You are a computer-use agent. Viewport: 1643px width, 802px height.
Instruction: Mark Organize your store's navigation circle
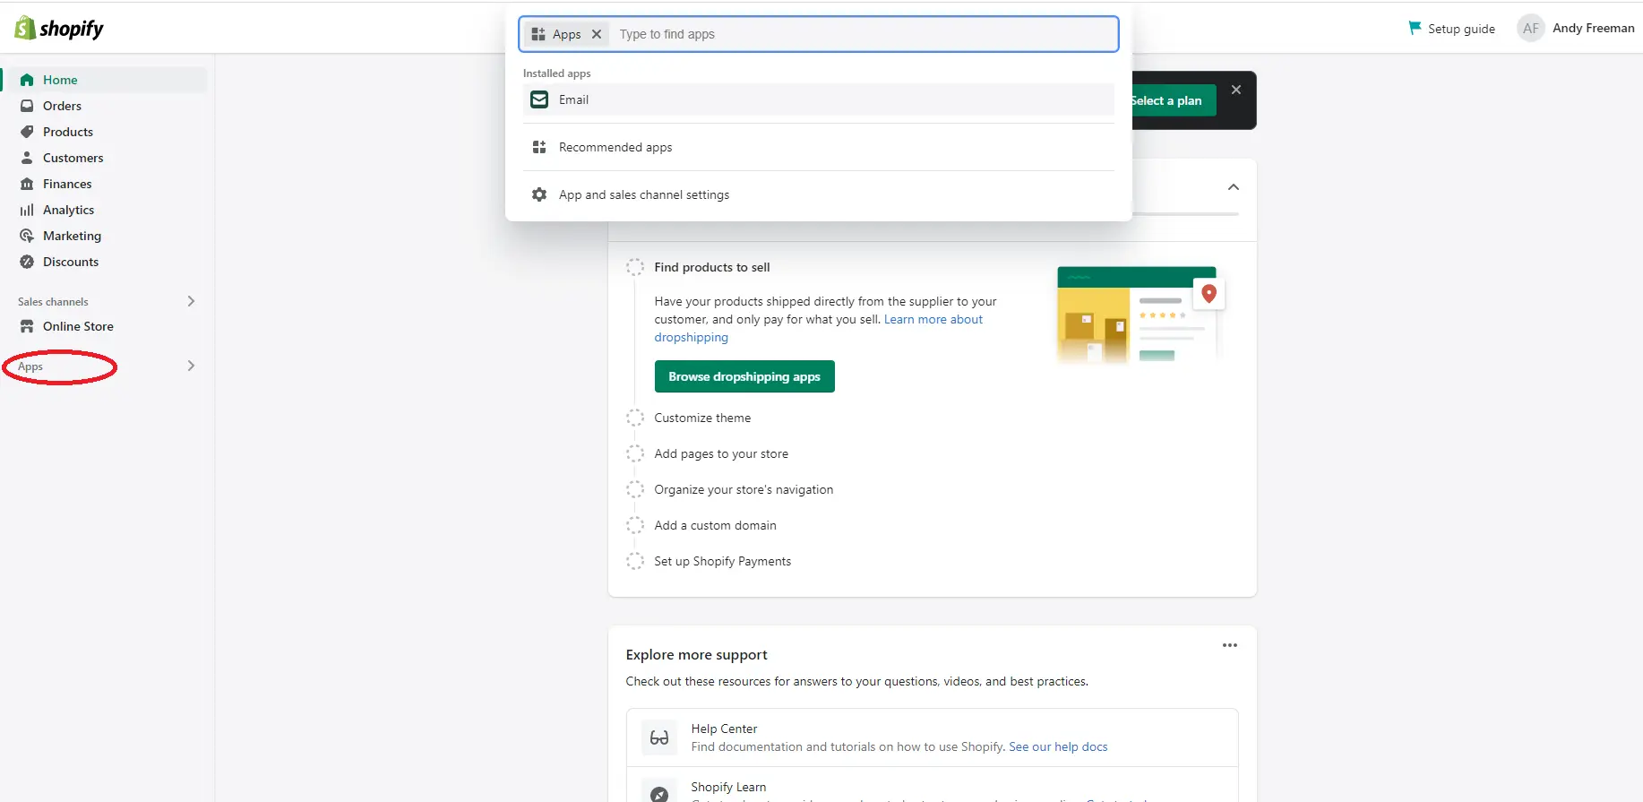click(635, 489)
